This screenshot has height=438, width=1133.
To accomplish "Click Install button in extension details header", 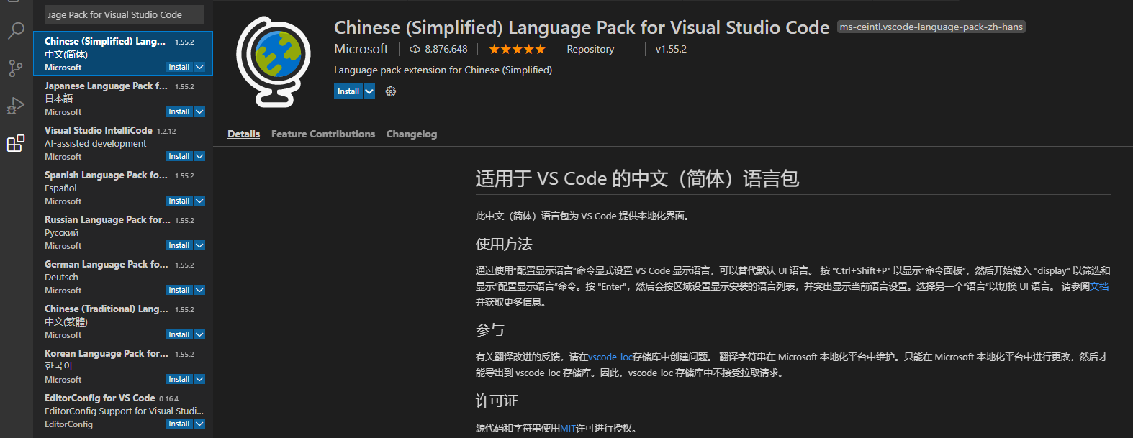I will click(348, 91).
